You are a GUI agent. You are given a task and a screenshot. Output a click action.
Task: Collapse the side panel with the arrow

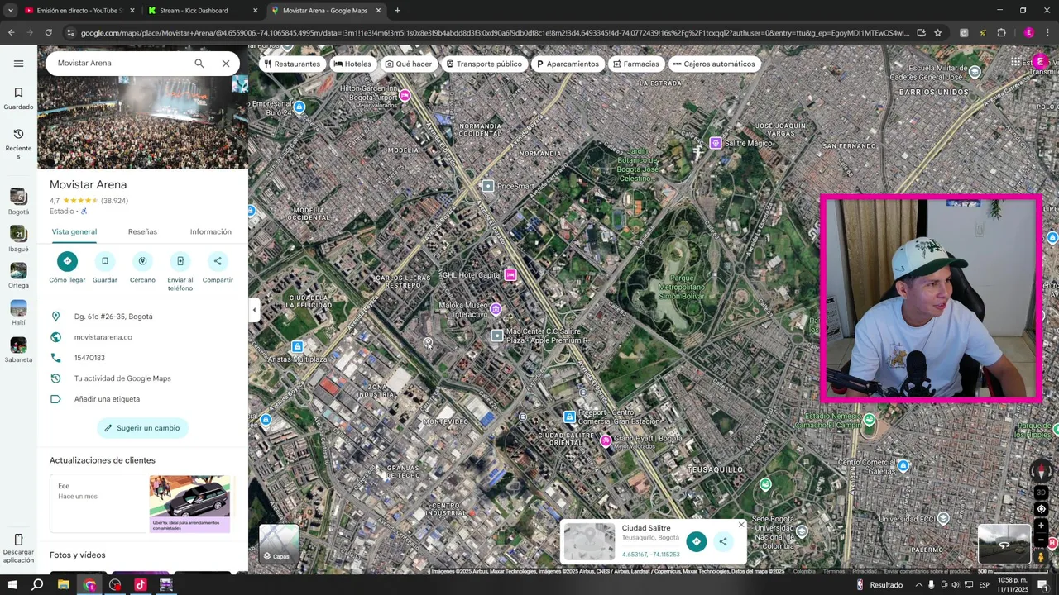[x=254, y=310]
